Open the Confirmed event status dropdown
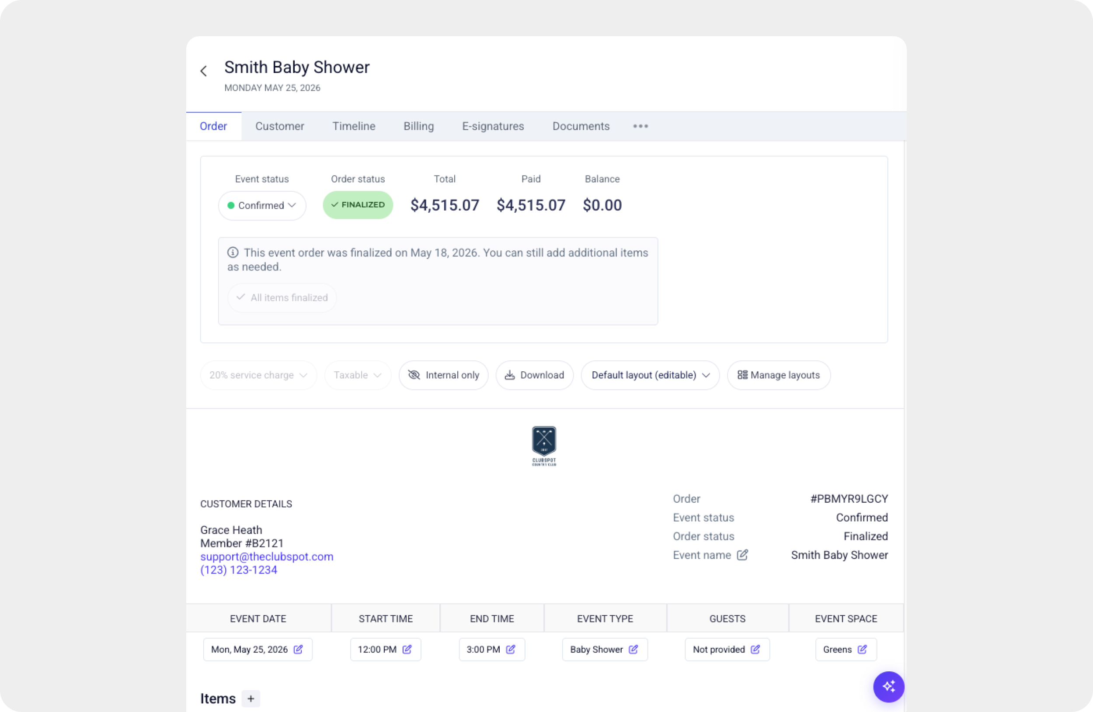 click(262, 205)
